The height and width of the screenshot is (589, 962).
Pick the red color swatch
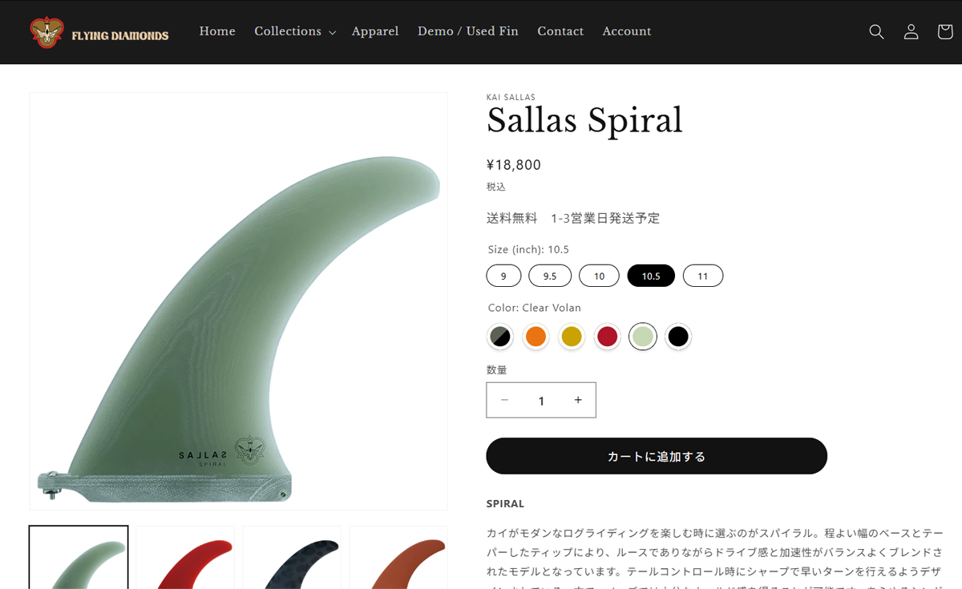(x=608, y=337)
